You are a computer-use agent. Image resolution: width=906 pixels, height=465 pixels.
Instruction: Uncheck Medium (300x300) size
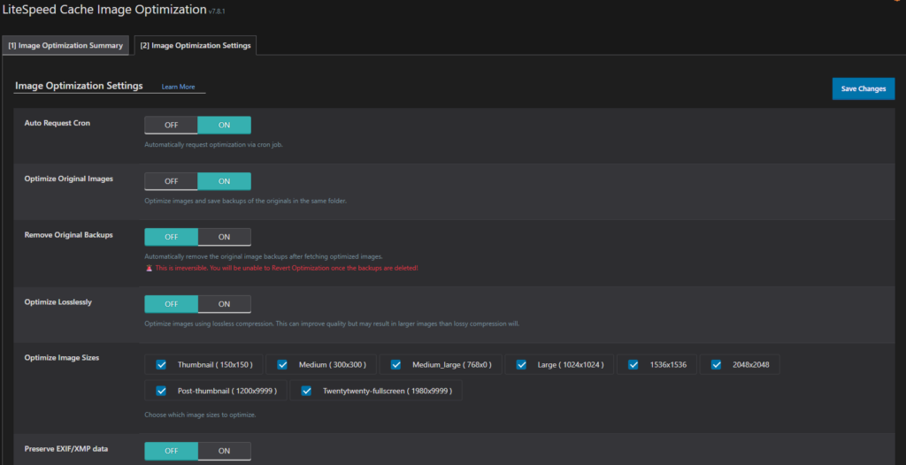282,364
